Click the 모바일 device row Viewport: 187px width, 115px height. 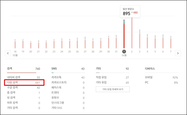(162, 77)
